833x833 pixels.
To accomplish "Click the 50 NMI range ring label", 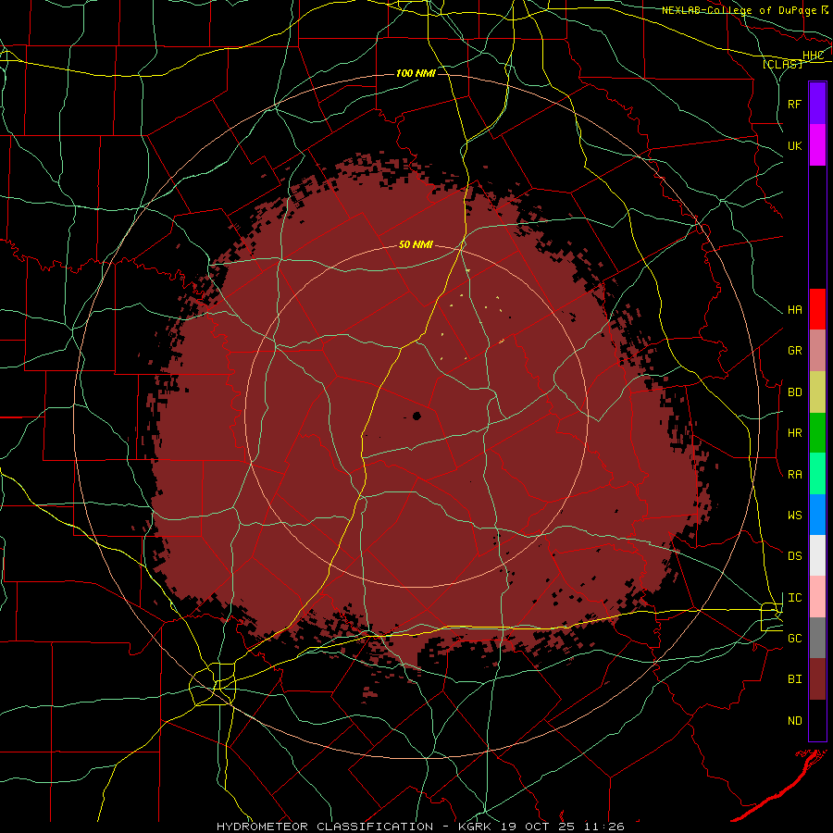I will pos(416,244).
